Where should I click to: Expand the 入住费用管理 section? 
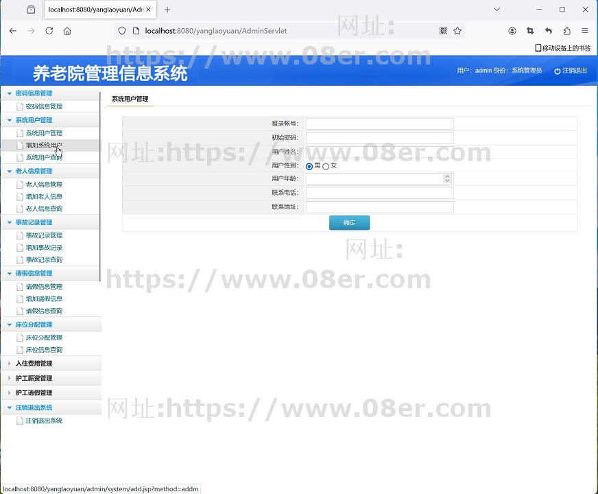click(x=10, y=364)
